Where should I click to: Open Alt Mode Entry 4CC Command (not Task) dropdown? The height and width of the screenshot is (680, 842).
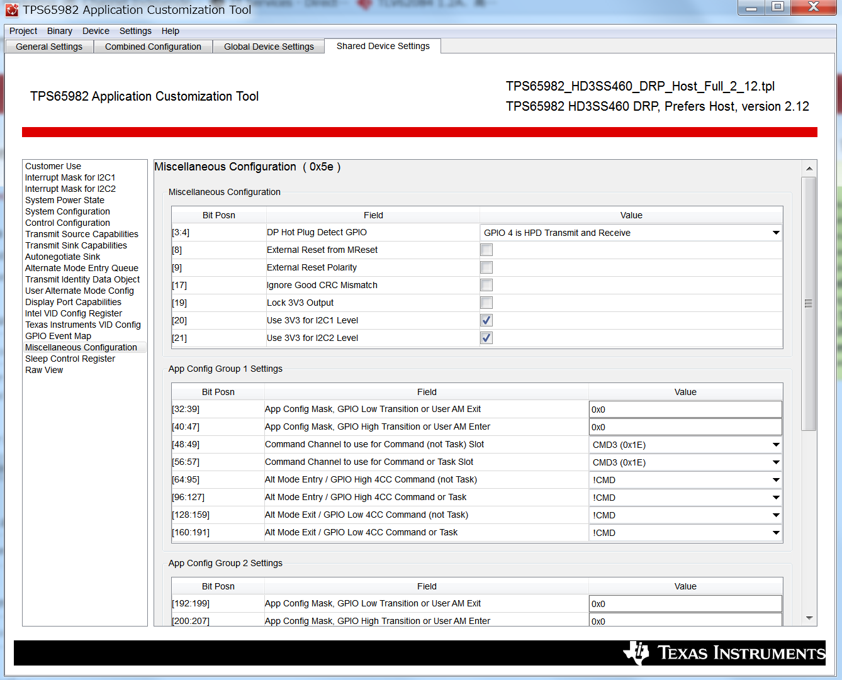[685, 480]
